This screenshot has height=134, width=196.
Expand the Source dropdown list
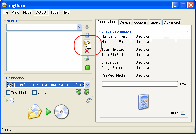[x=79, y=27]
